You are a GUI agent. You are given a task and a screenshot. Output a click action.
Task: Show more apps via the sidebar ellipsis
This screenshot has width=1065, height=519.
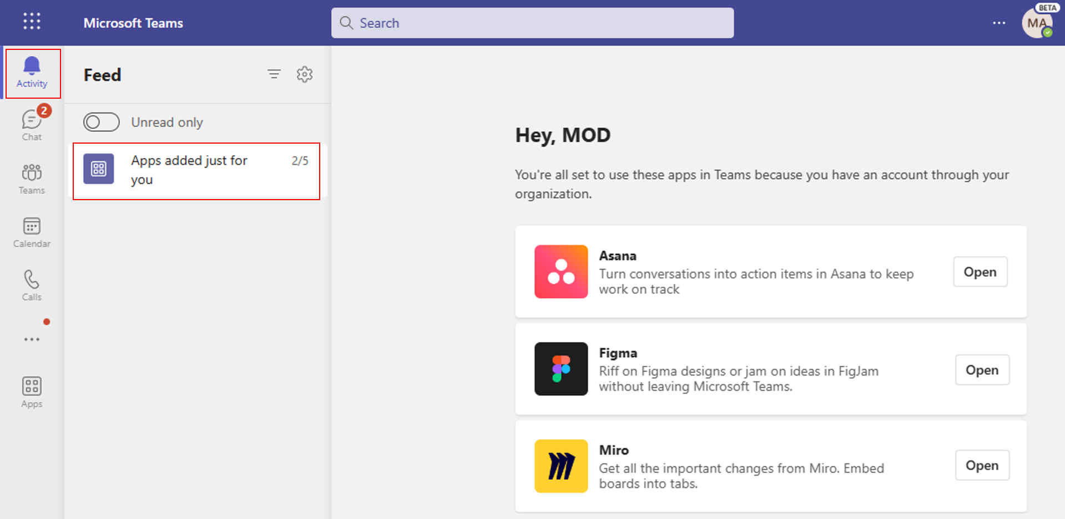coord(32,339)
